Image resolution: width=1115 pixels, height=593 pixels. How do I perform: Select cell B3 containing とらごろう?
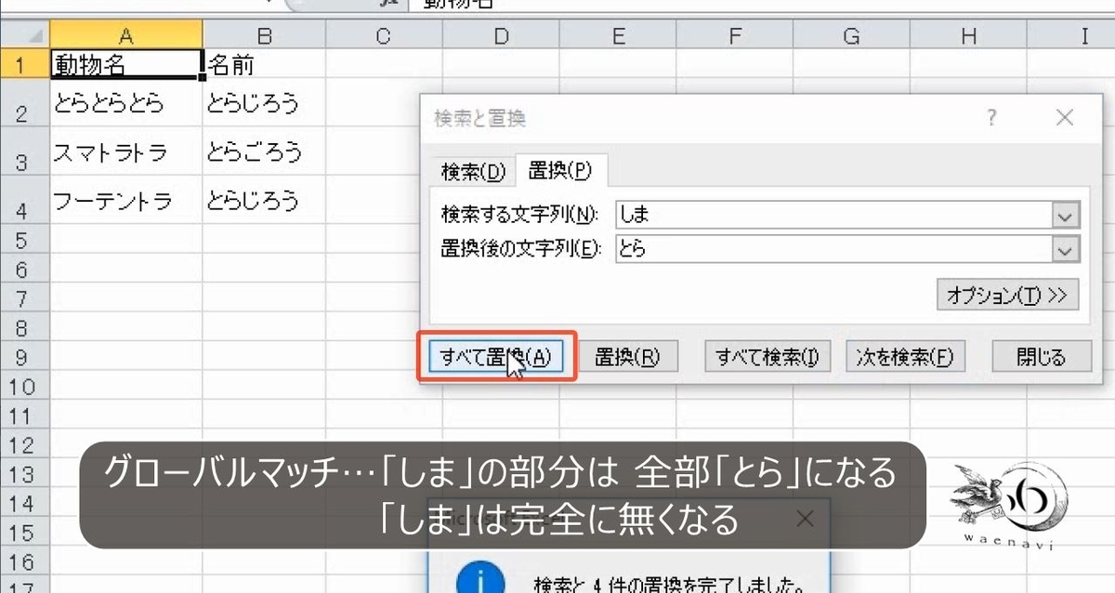click(264, 152)
